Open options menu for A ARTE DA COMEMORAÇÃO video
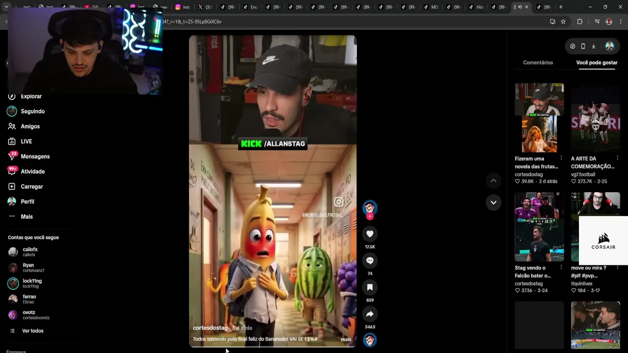The height and width of the screenshot is (353, 628). click(x=617, y=158)
